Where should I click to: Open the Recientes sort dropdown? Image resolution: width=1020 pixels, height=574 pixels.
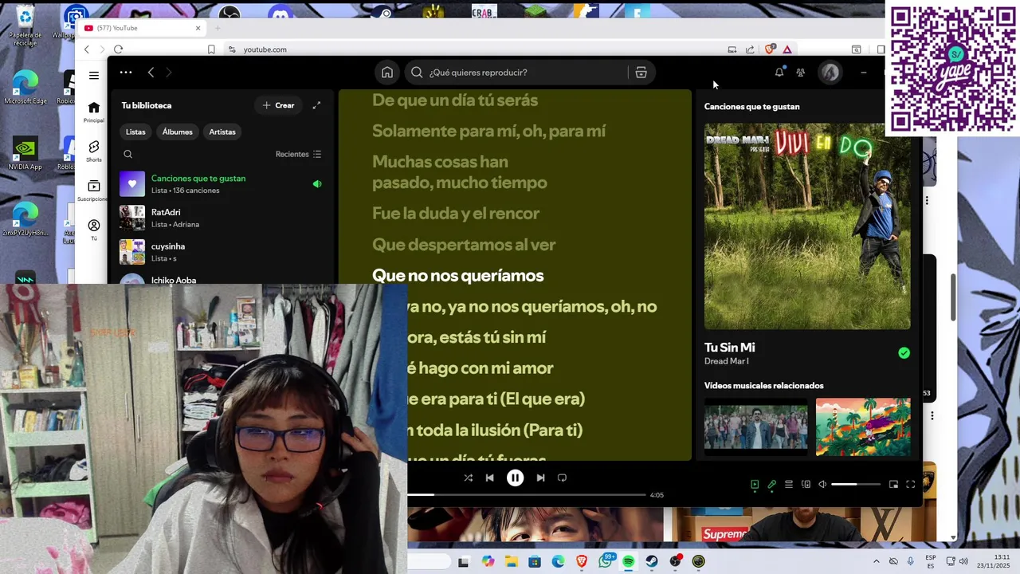pos(298,154)
